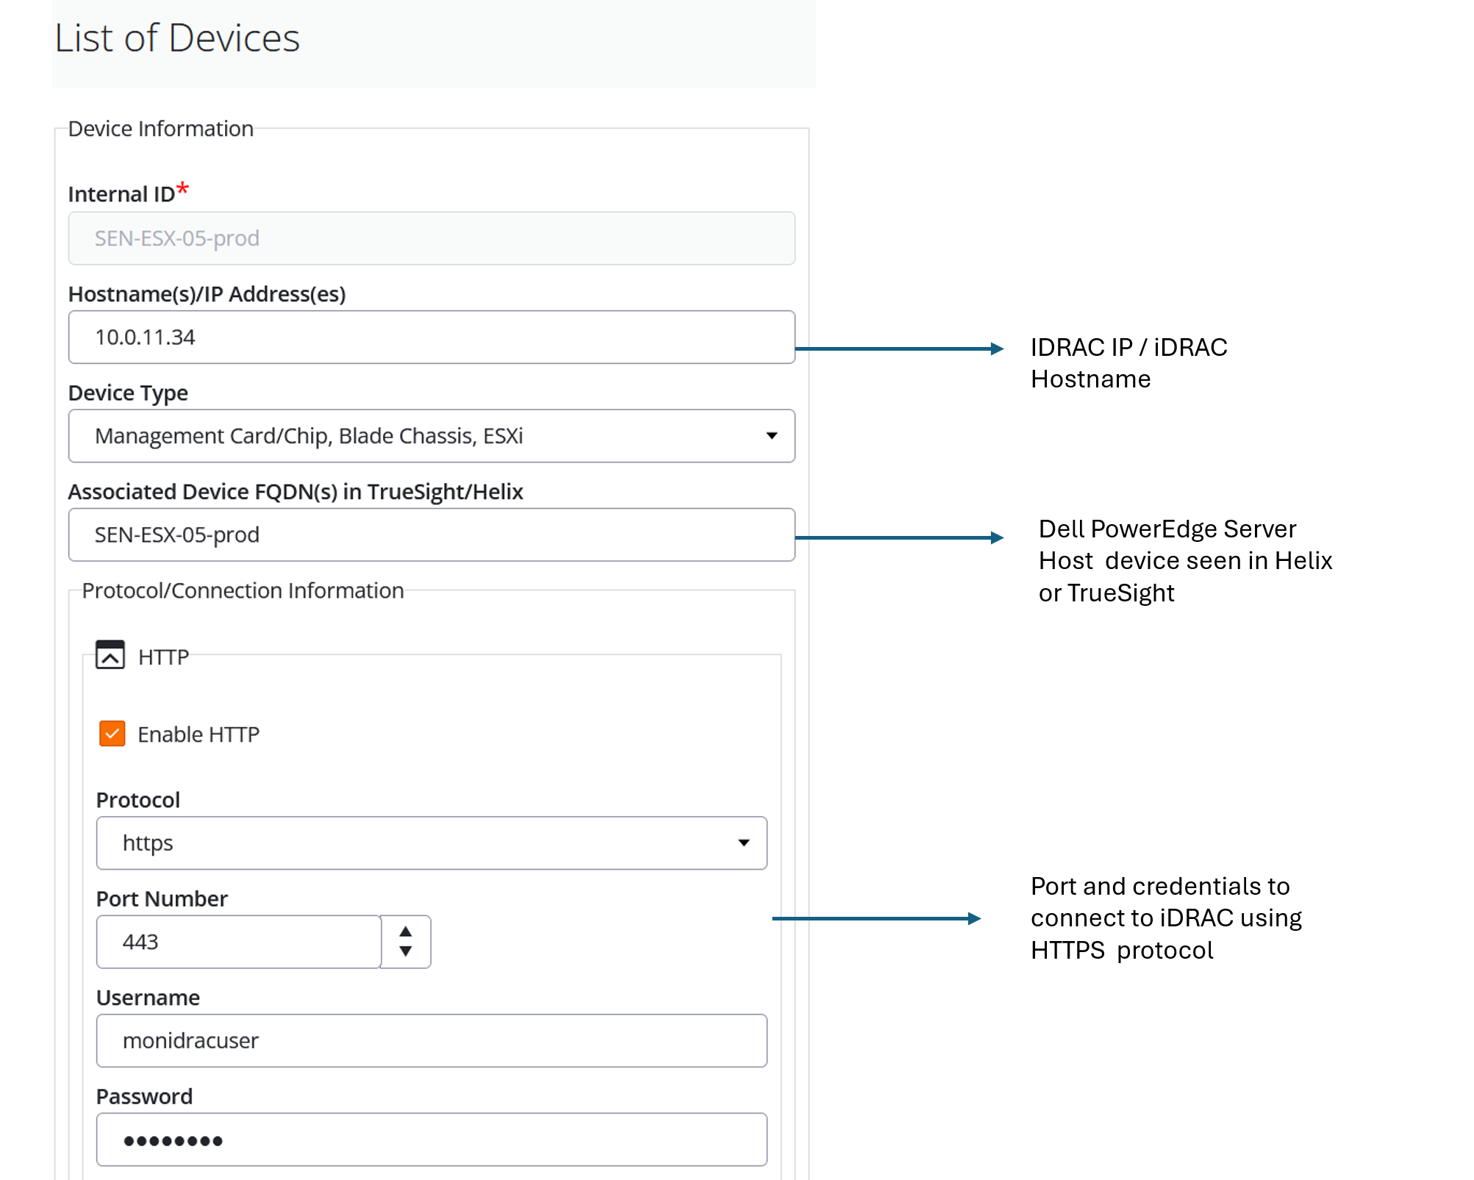Click the Username field containing monidracuser
Viewport: 1474px width, 1180px height.
pyautogui.click(x=431, y=1040)
